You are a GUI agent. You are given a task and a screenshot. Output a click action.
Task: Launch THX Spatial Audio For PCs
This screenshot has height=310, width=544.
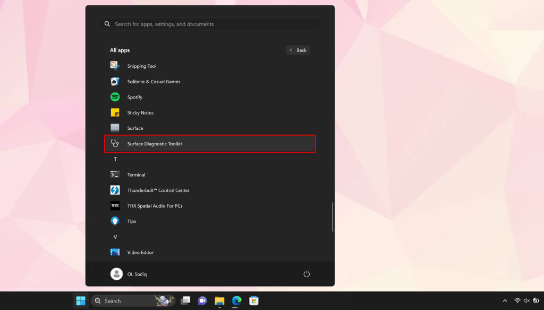click(154, 206)
